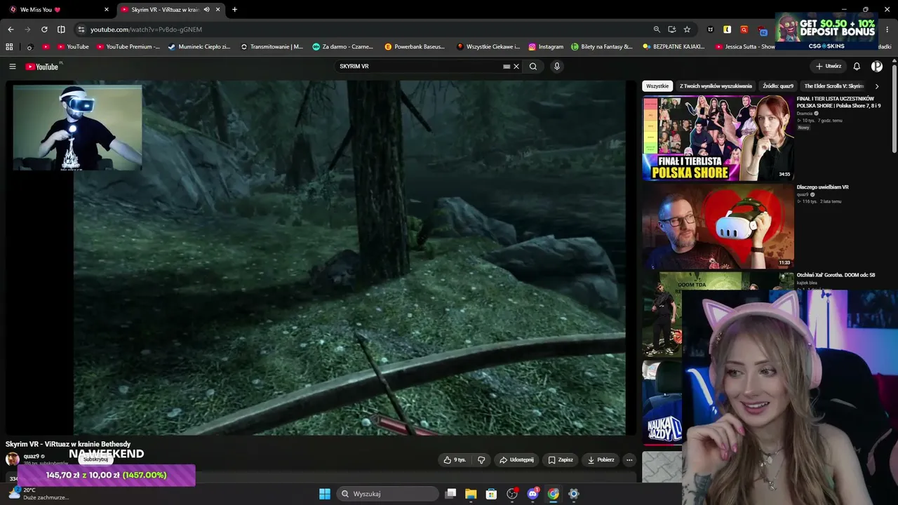Viewport: 898px width, 505px height.
Task: Open the Windows Start menu
Action: (x=324, y=494)
